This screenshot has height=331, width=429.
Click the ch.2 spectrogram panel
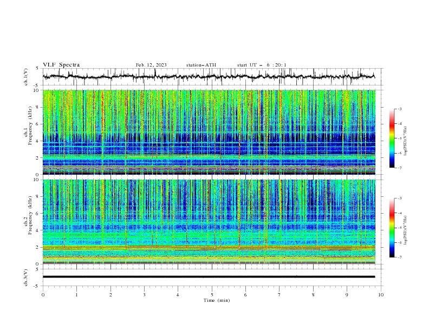point(209,222)
